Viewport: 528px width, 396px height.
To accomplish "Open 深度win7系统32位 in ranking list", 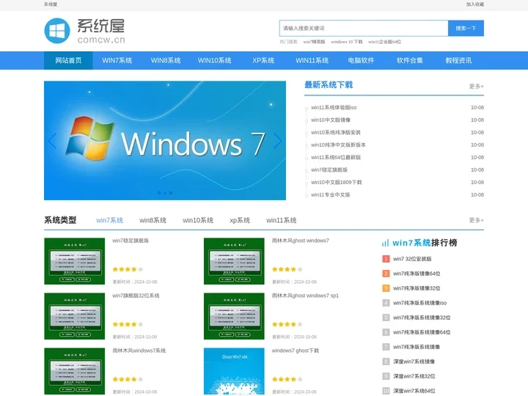I will click(x=414, y=376).
